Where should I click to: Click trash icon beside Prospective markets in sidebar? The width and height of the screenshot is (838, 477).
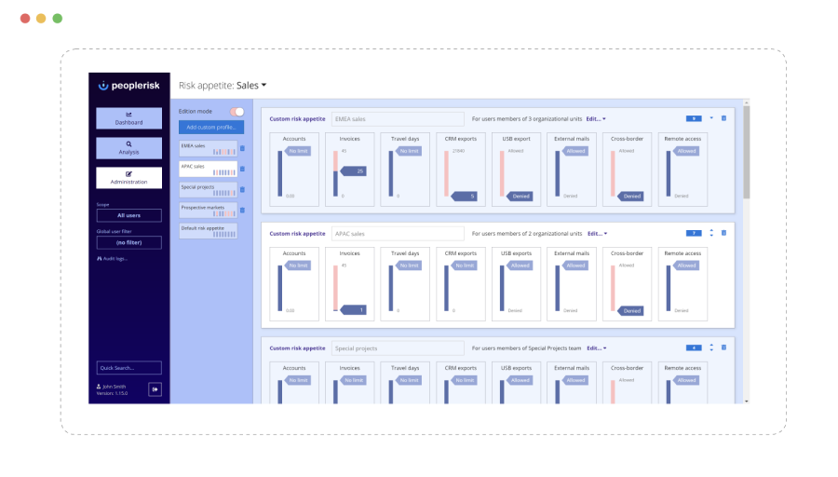coord(242,210)
